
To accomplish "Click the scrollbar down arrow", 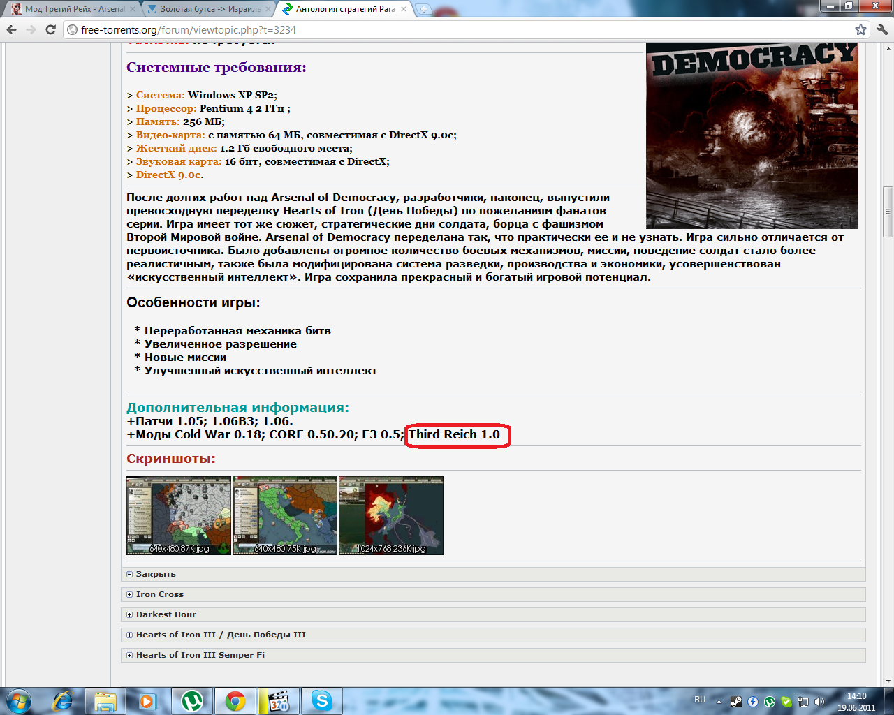I will (x=888, y=681).
